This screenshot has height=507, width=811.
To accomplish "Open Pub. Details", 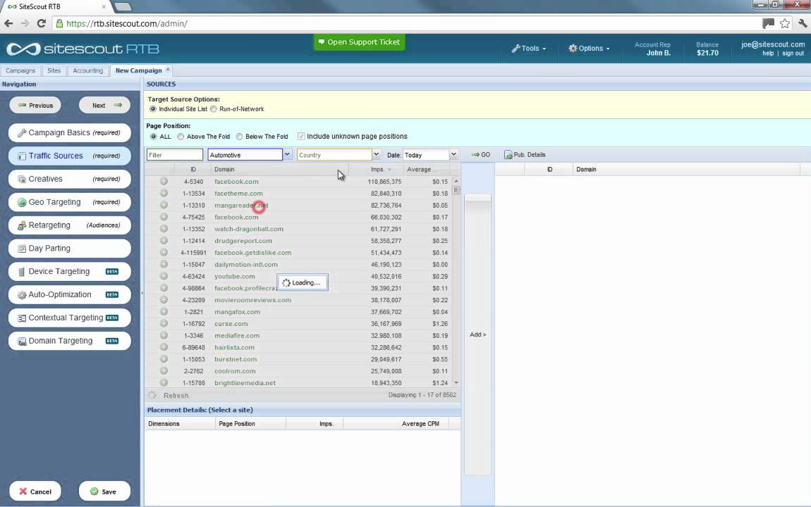I will (525, 155).
